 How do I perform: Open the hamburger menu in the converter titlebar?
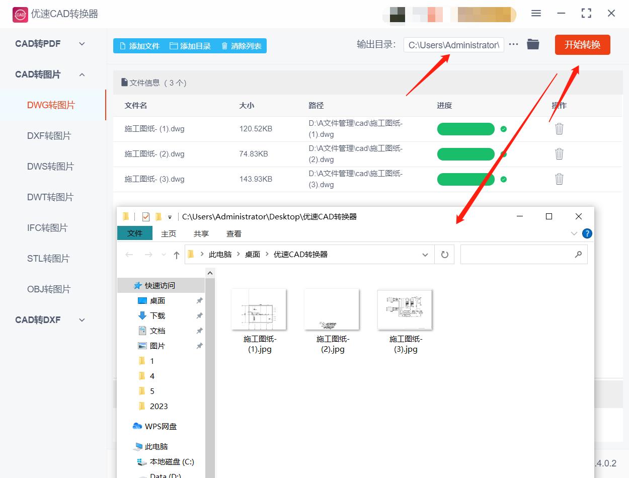click(x=536, y=14)
